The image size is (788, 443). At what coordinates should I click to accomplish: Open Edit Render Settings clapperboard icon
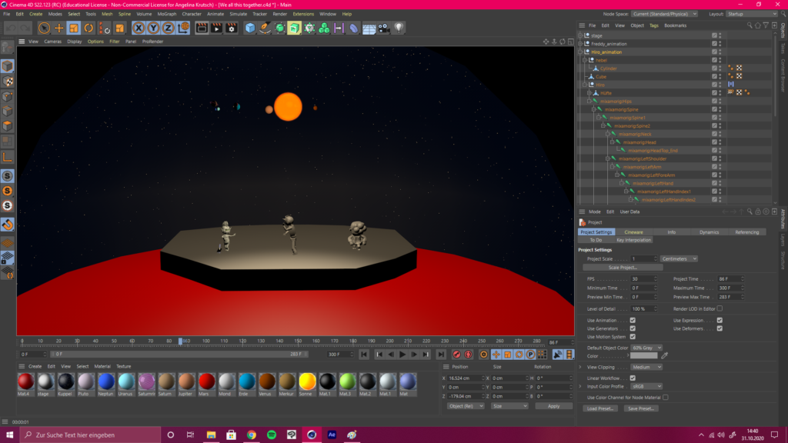point(232,28)
